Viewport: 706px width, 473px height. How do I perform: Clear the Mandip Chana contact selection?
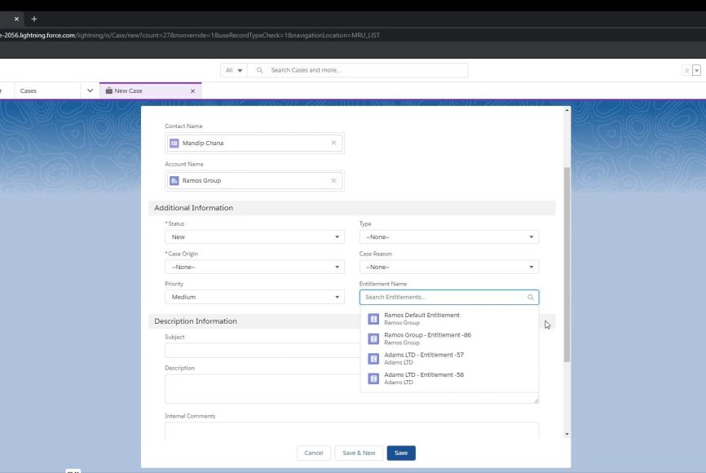coord(333,143)
